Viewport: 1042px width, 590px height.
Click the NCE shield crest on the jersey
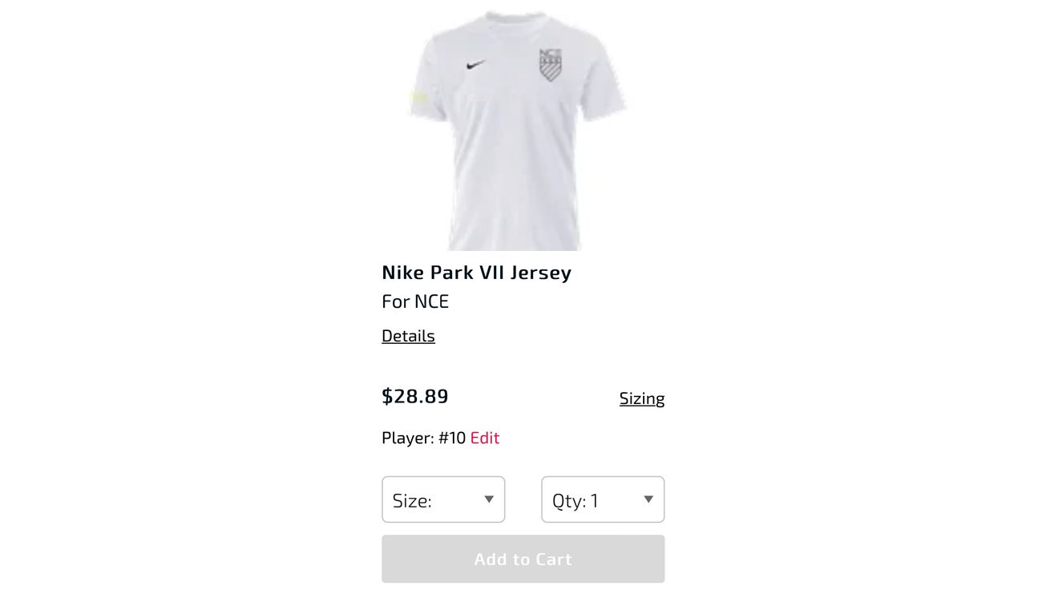coord(550,65)
